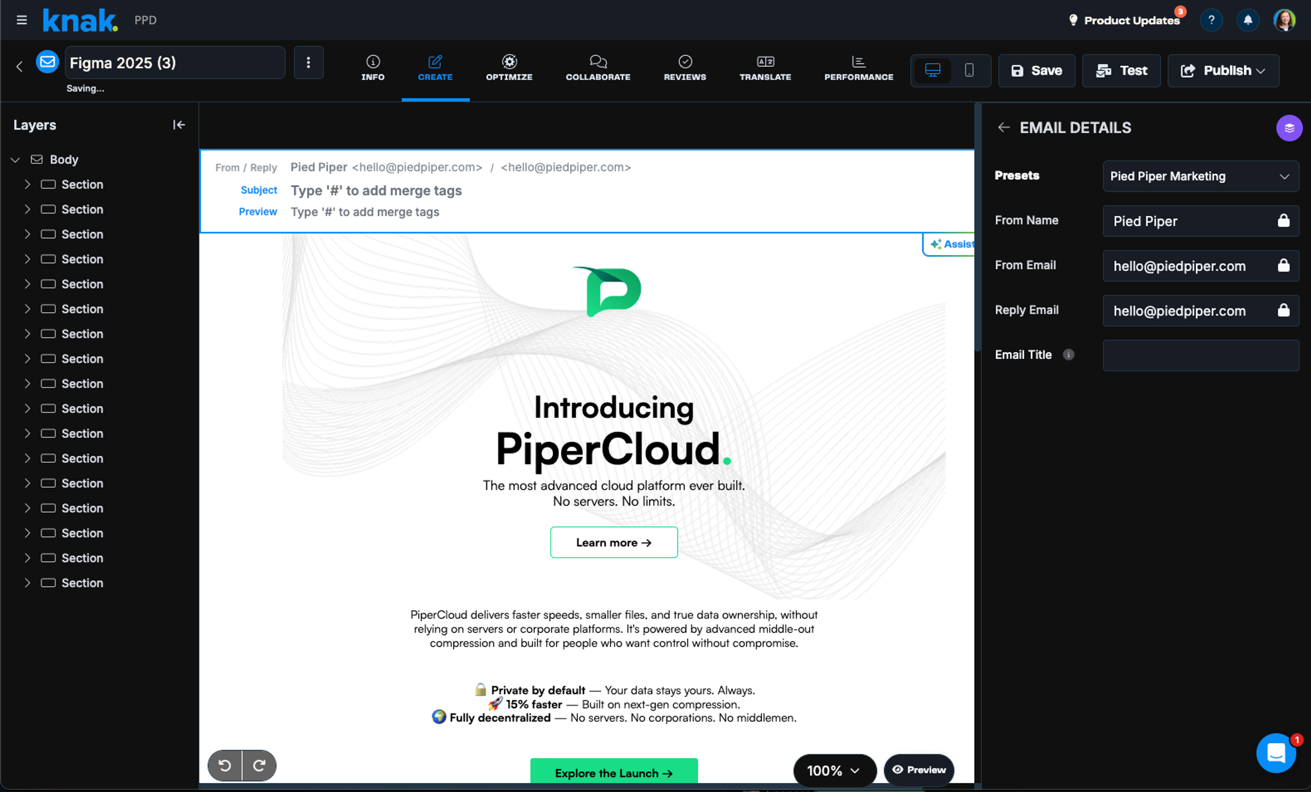Viewport: 1311px width, 792px height.
Task: Click the redo arrow button
Action: [x=259, y=765]
